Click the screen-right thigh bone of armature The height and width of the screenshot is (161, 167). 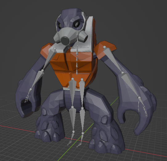point(82,93)
